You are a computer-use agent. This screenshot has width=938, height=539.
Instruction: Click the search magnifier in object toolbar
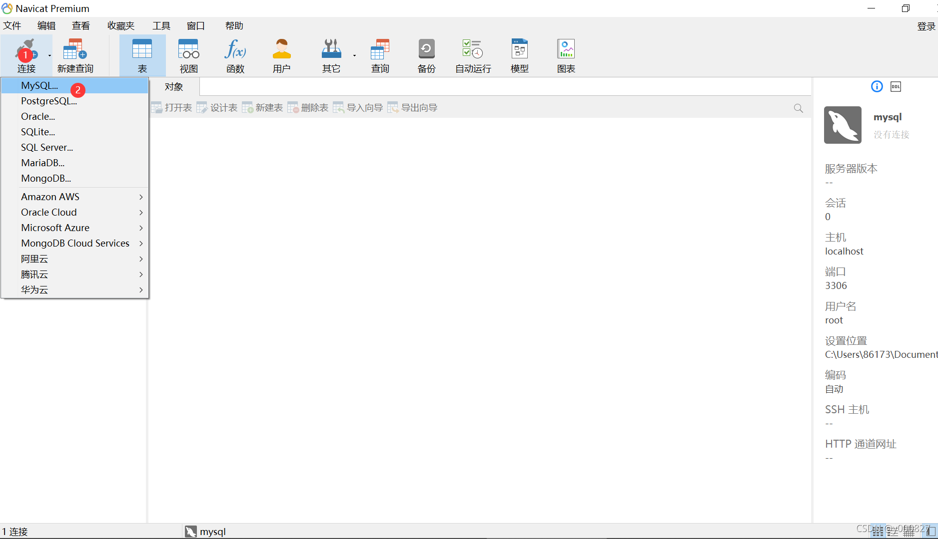pyautogui.click(x=799, y=108)
